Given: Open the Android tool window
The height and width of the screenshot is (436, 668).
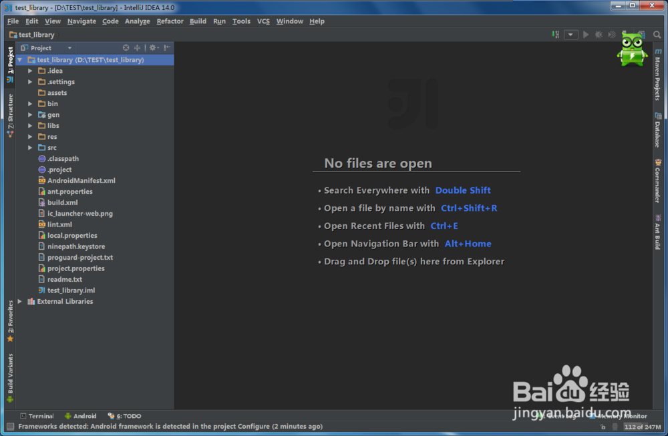Looking at the screenshot, I should click(81, 416).
